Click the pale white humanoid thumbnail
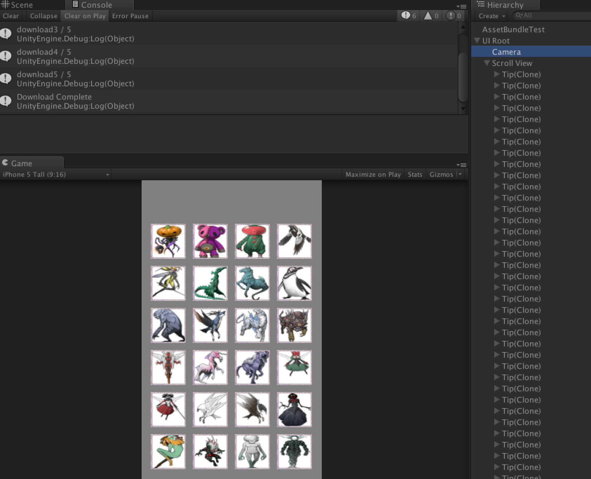 point(252,452)
